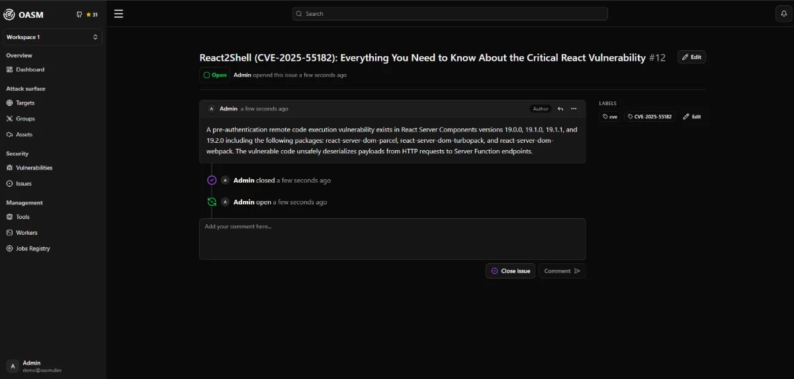794x379 pixels.
Task: Open the Admin user profile at bottom
Action: (52, 366)
